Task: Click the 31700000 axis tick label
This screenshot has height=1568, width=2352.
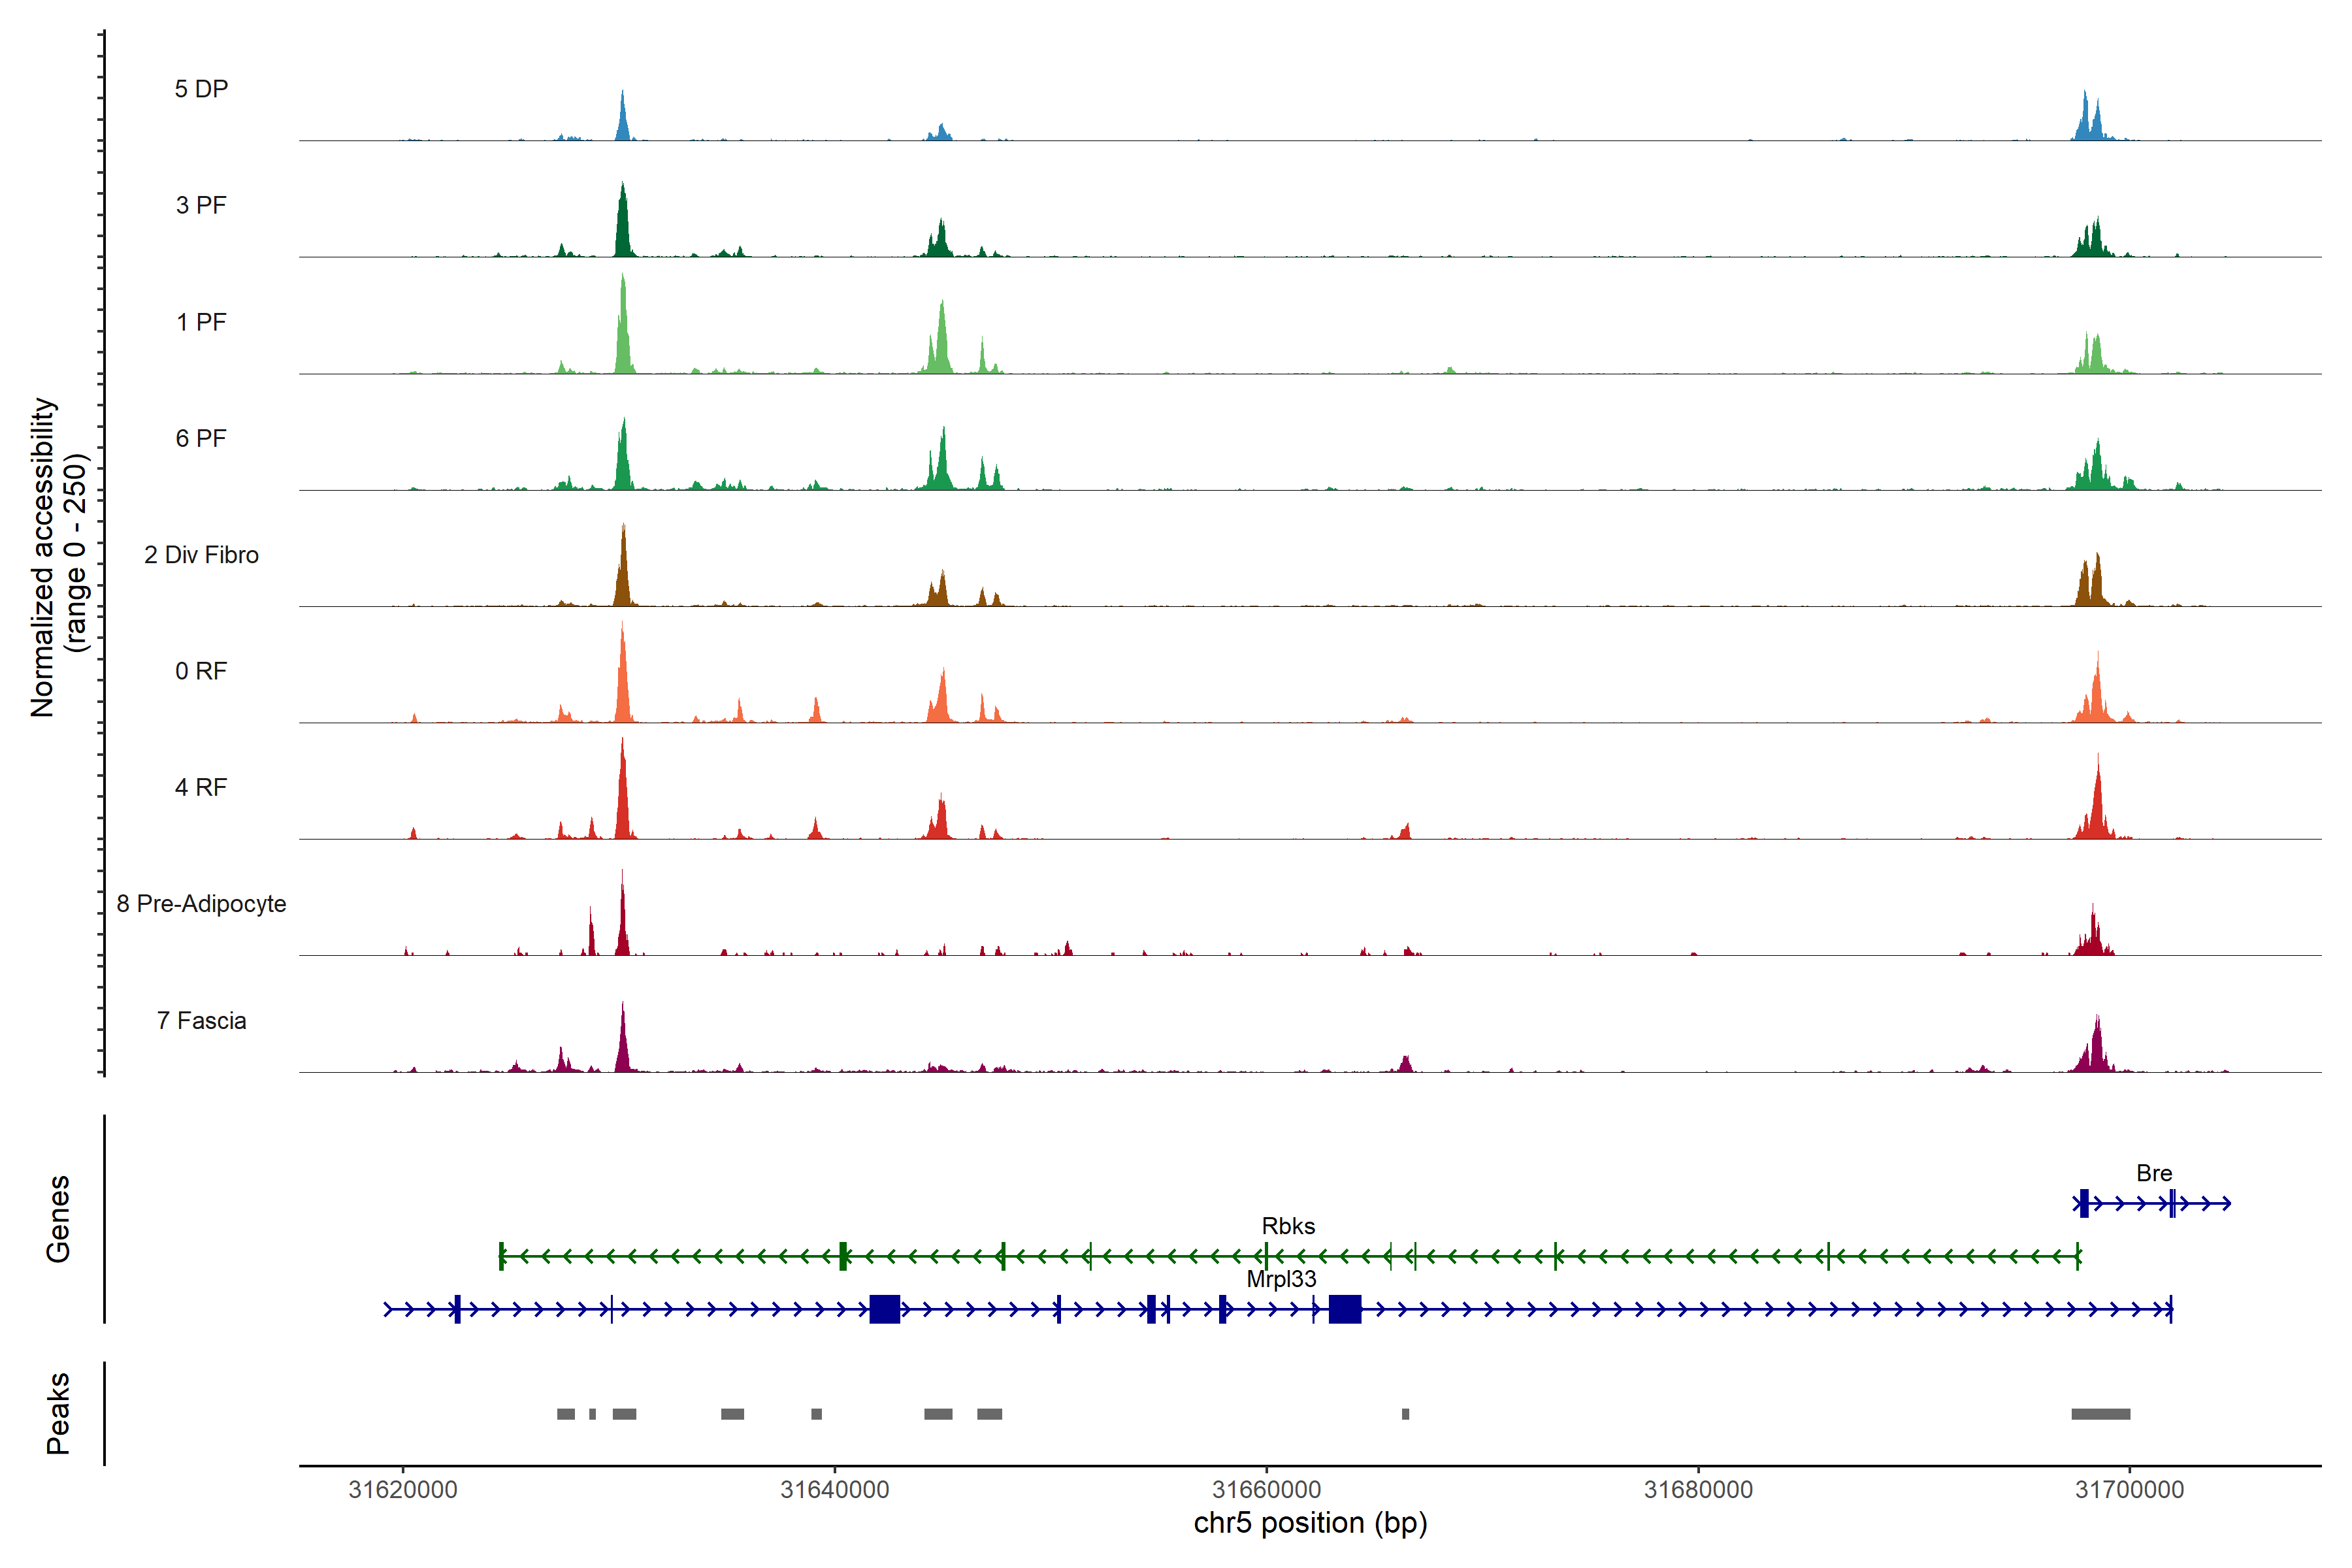Action: 2130,1489
